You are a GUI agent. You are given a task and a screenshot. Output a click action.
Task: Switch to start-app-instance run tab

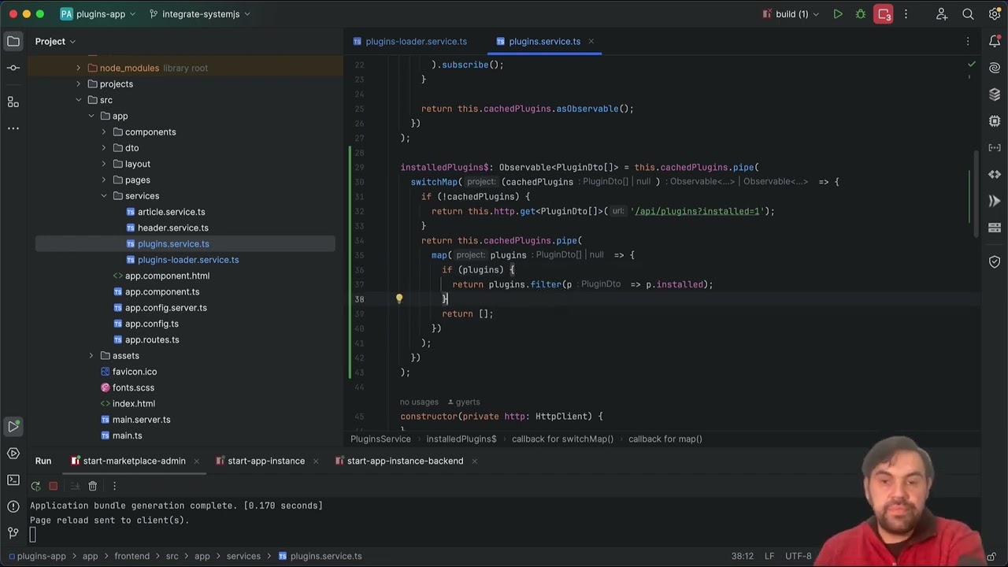[x=260, y=461]
